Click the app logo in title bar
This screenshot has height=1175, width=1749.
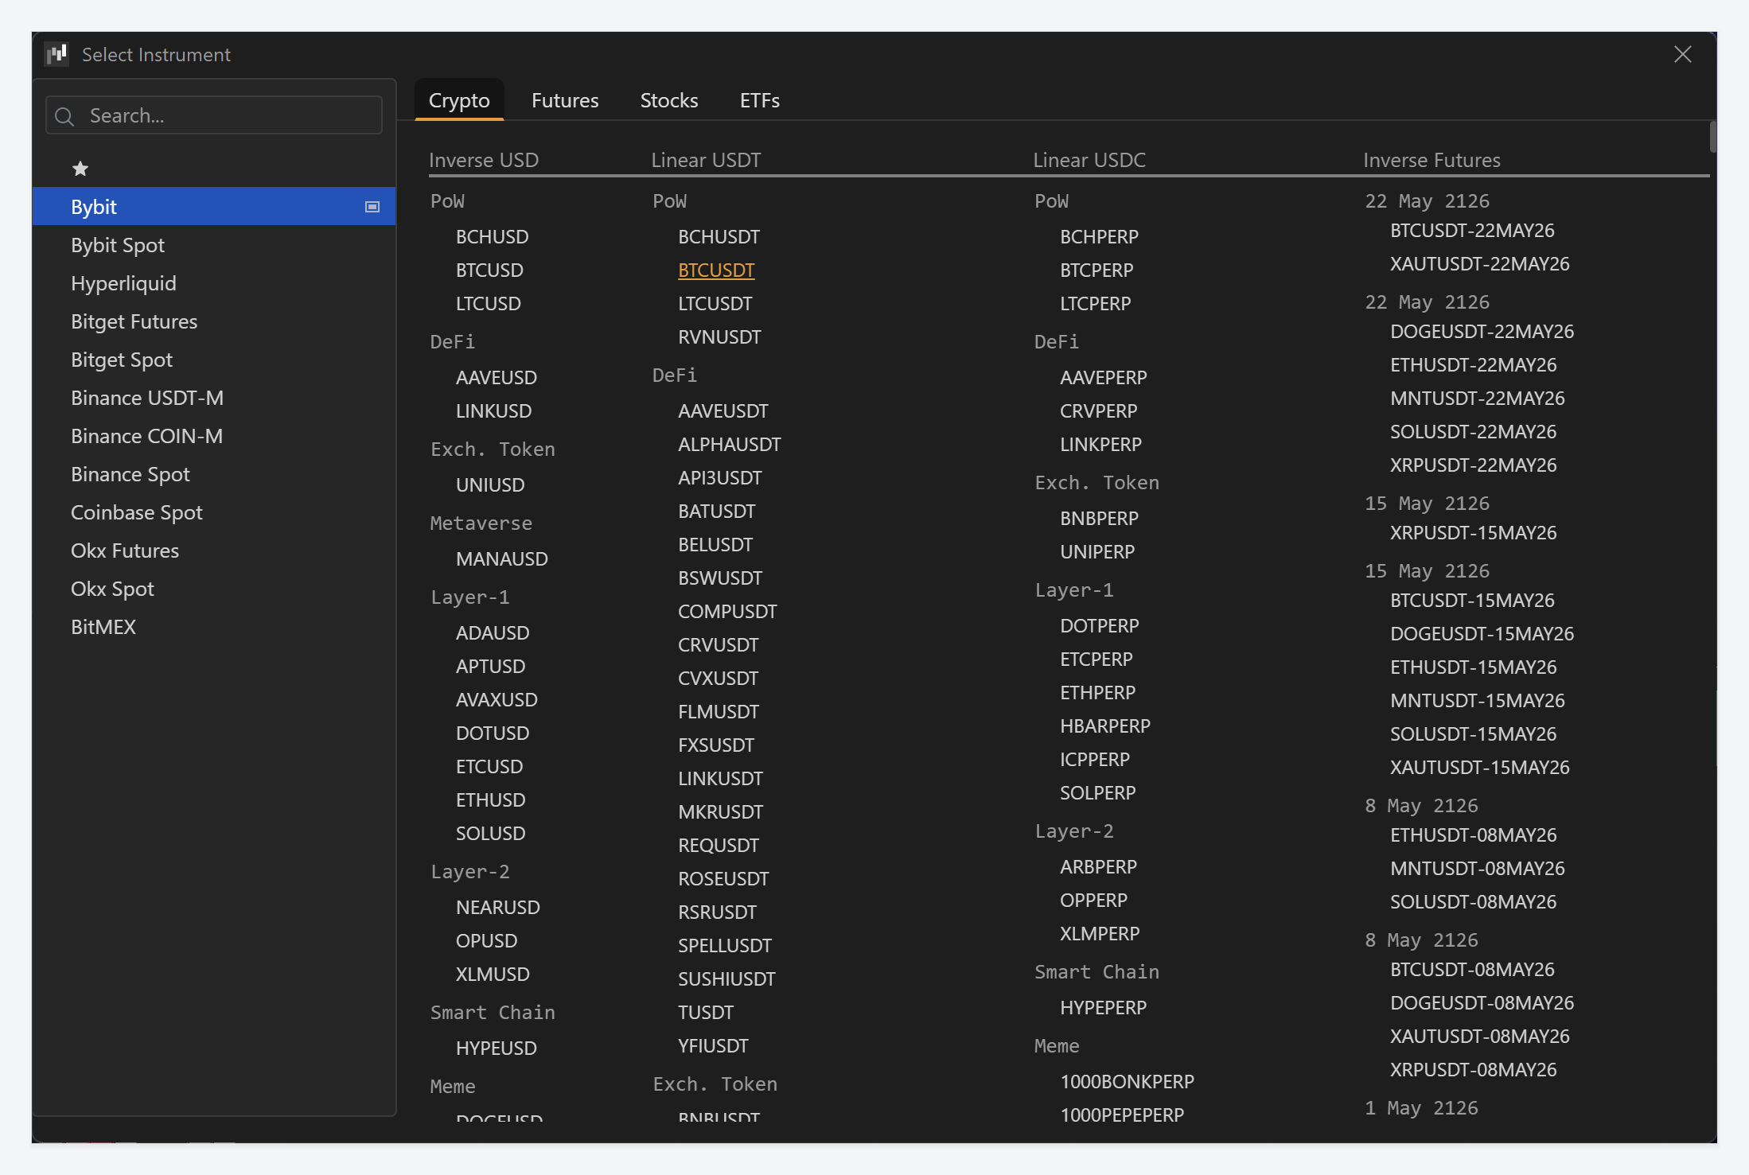56,54
